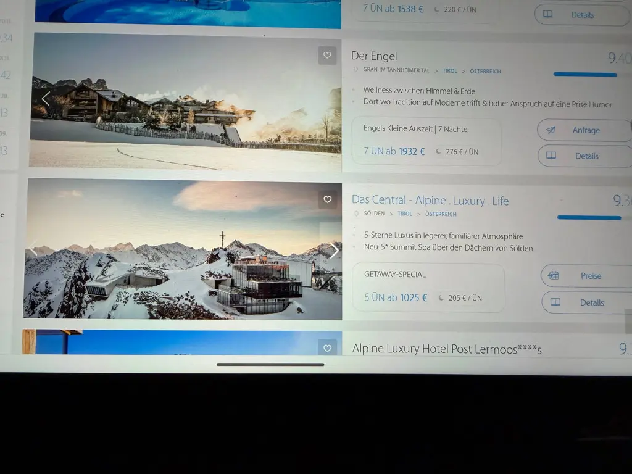Click heart icon on Das Central photo
Screen dimensions: 632x474
[x=328, y=199]
